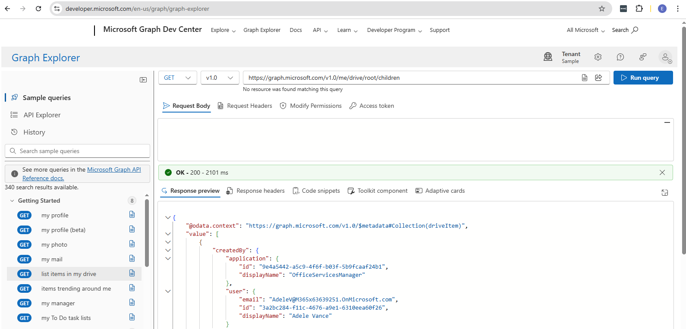The height and width of the screenshot is (329, 686).
Task: Collapse the sidebar with the panel icon
Action: 143,80
